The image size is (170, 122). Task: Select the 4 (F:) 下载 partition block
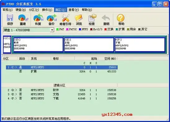(140, 45)
